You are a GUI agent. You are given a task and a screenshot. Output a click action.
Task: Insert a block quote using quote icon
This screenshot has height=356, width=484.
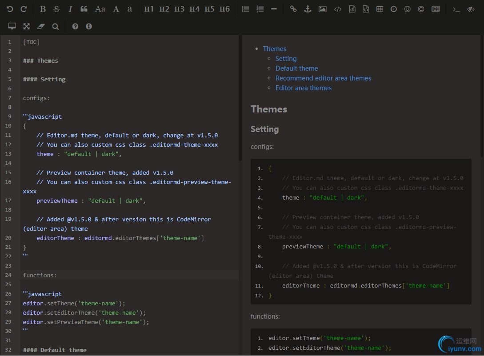pyautogui.click(x=84, y=9)
